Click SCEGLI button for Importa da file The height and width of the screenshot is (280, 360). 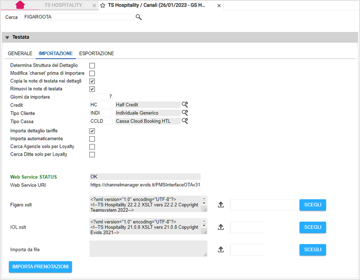tap(313, 250)
